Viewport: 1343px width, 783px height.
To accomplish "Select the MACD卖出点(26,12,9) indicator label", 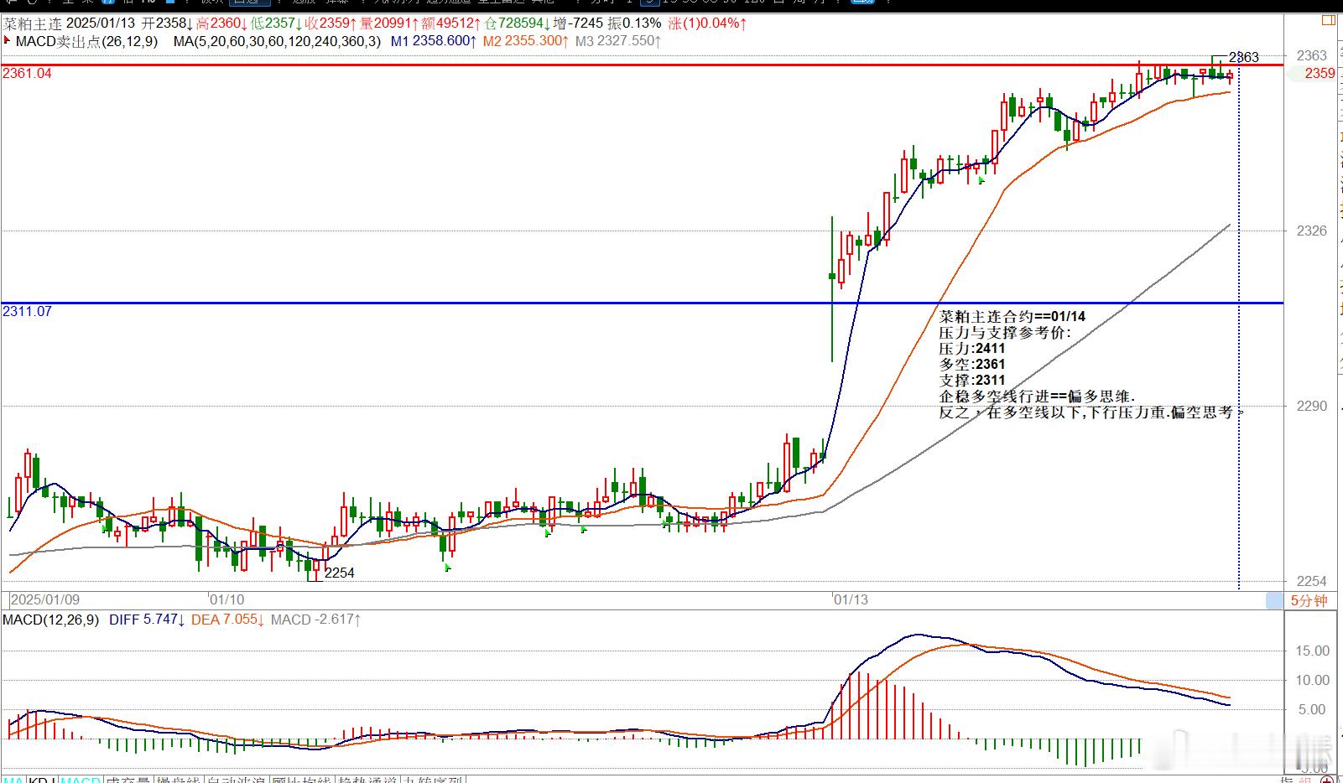I will [86, 40].
